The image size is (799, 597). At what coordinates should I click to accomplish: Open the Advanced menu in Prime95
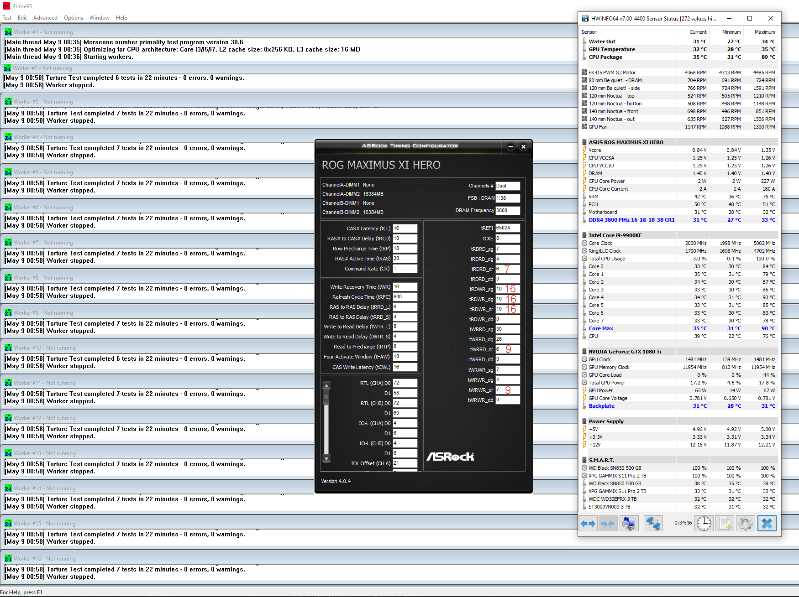click(x=45, y=18)
